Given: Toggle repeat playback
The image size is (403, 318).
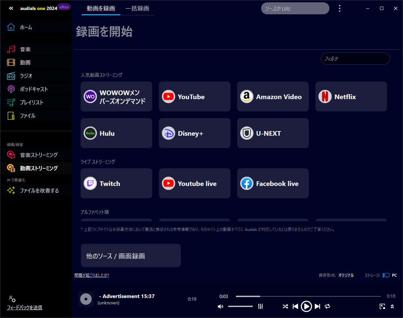Looking at the screenshot, I should click(x=327, y=306).
